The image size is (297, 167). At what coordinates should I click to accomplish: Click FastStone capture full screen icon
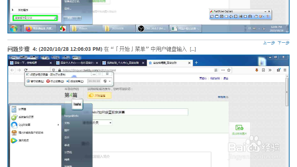point(236,16)
